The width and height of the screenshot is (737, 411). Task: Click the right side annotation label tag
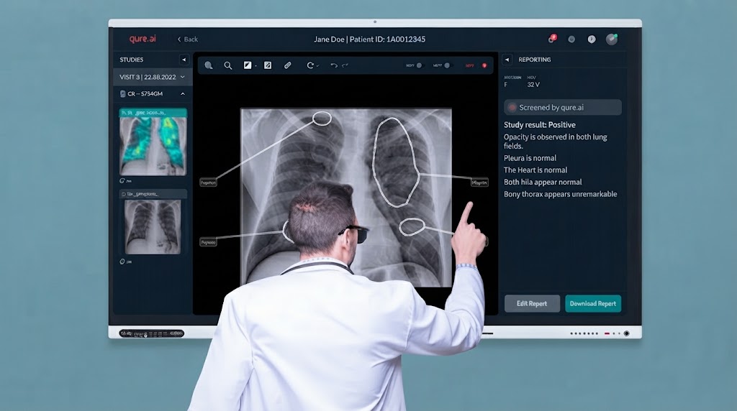pos(479,183)
